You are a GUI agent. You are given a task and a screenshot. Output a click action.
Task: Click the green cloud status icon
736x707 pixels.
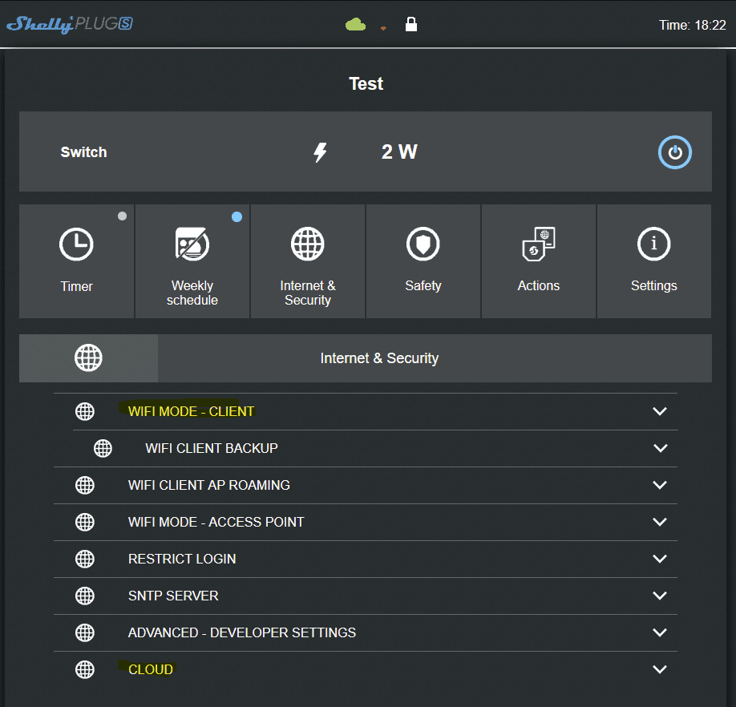355,24
